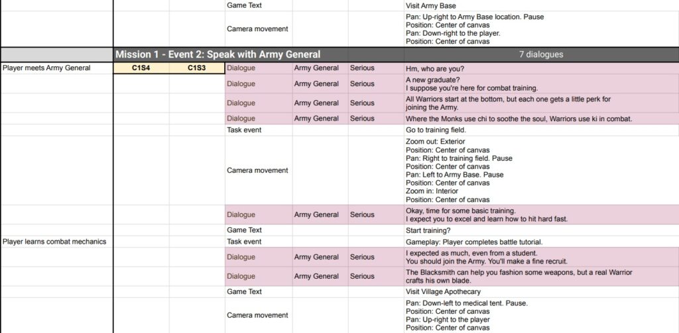Viewport: 679px width, 333px height.
Task: Click the "7 dialogues" cell
Action: click(x=541, y=54)
